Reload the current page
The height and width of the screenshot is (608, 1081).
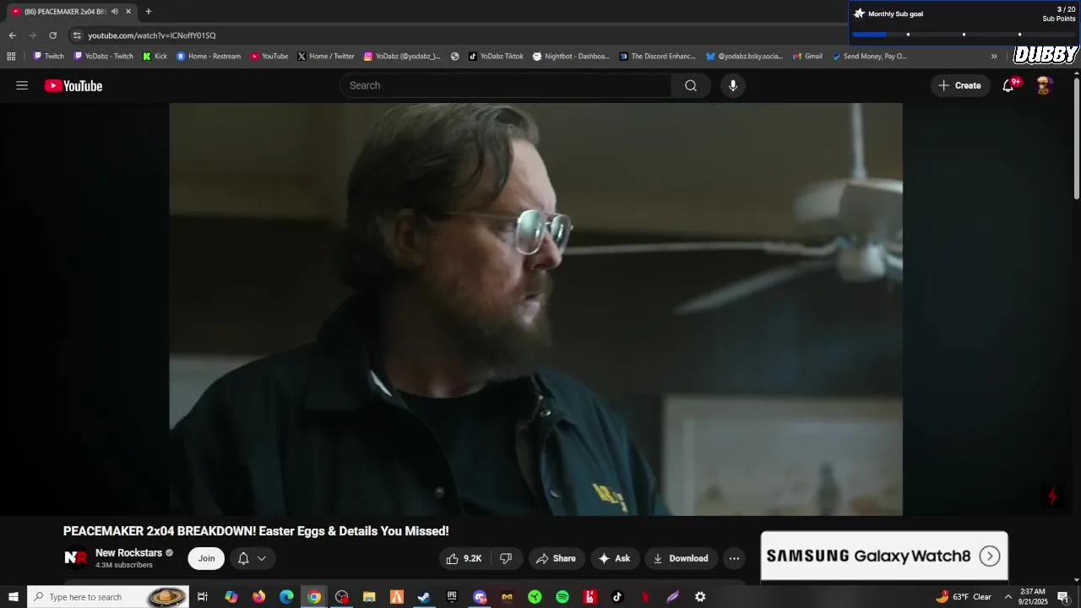(x=52, y=35)
